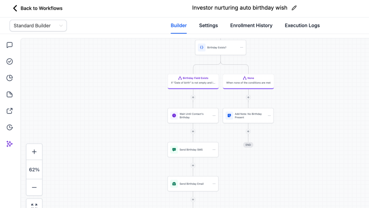Switch to the Settings tab

tap(208, 26)
